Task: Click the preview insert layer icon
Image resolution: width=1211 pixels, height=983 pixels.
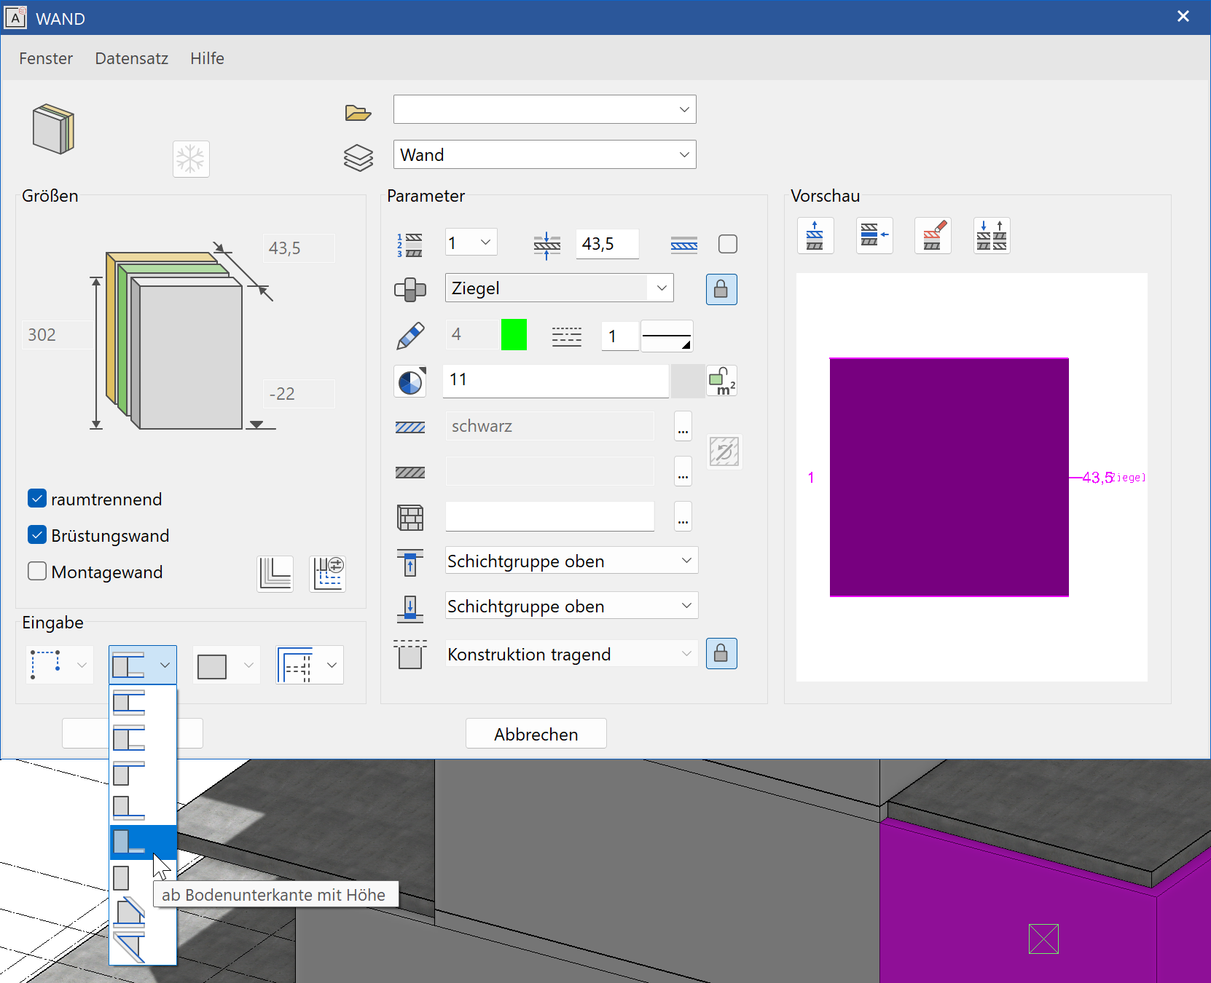Action: pyautogui.click(x=874, y=236)
